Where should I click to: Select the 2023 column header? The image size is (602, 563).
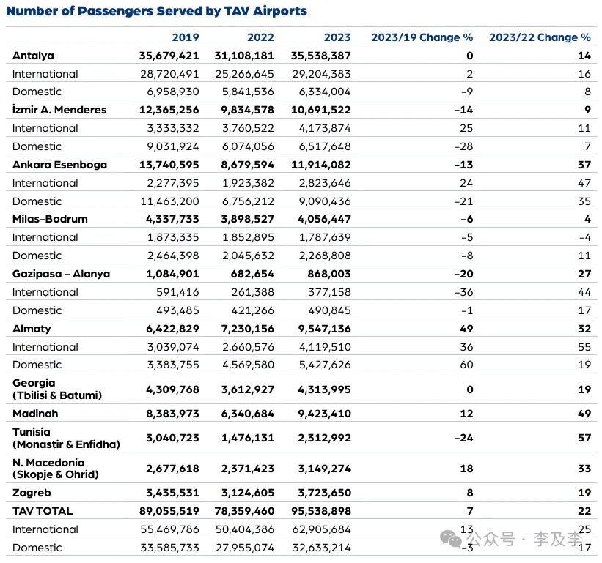point(337,37)
